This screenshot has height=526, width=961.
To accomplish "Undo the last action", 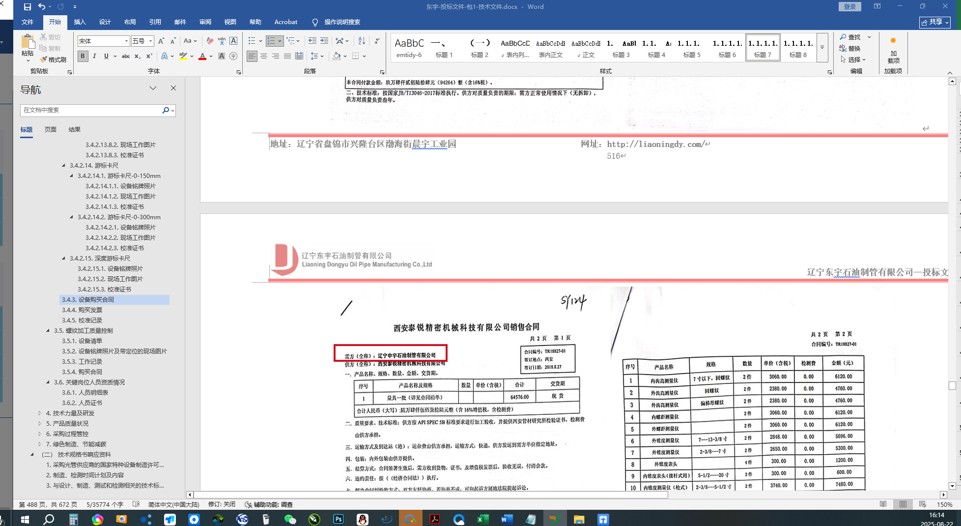I will point(42,7).
